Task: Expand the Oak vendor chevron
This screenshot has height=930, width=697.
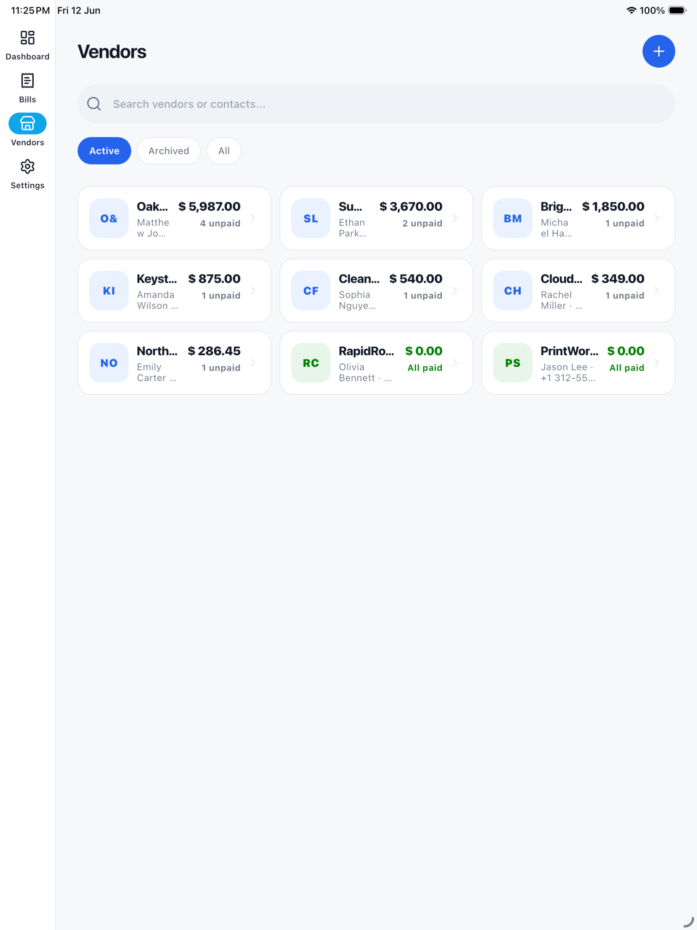Action: [253, 218]
